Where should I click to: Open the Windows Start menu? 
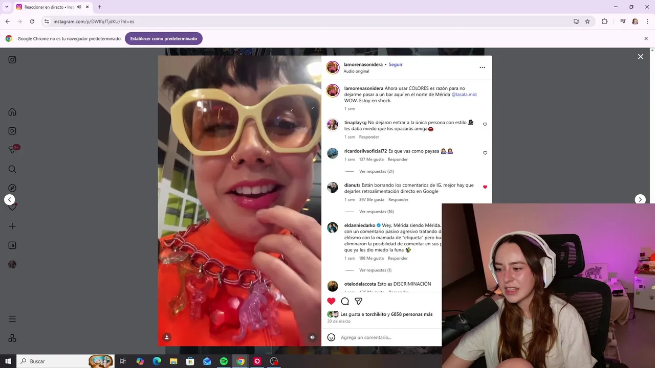tap(8, 361)
